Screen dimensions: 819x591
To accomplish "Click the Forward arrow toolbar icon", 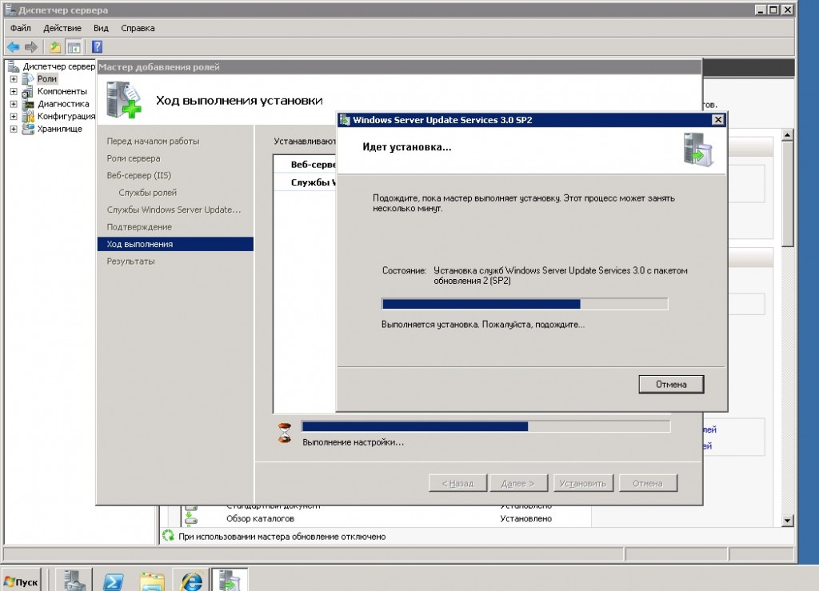I will [31, 47].
